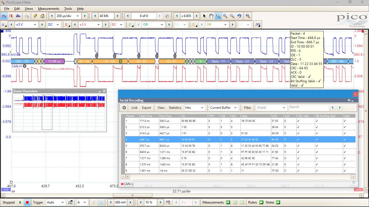Expand the Current Buffer dropdown
The image size is (369, 207).
pos(223,107)
